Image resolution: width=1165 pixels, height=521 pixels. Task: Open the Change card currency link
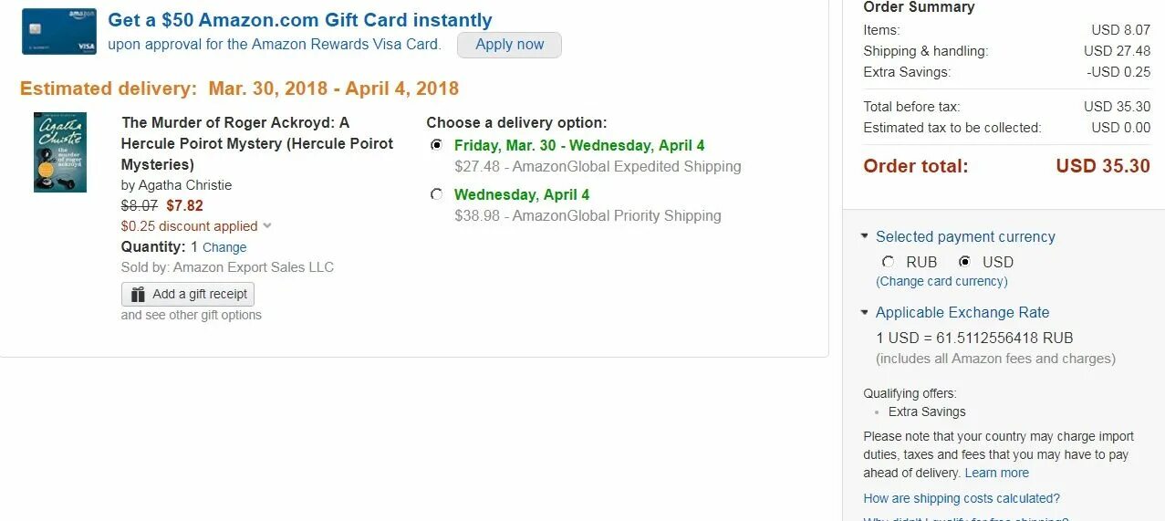pyautogui.click(x=941, y=281)
